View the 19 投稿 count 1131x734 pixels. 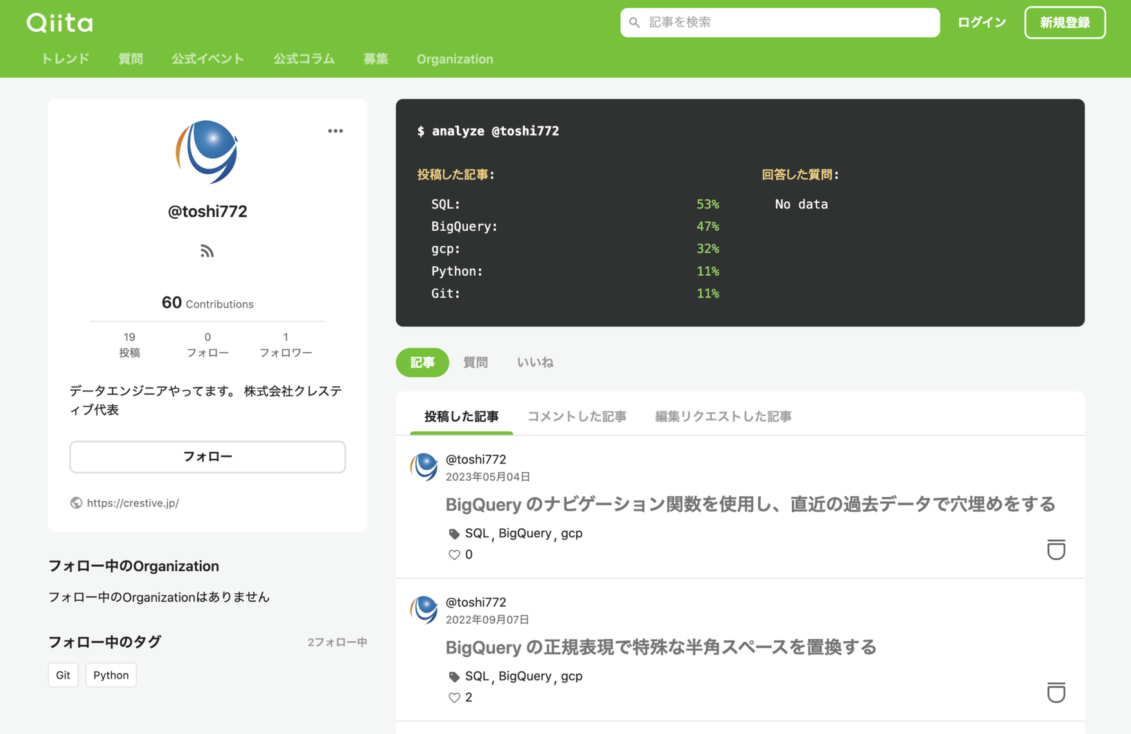(129, 345)
